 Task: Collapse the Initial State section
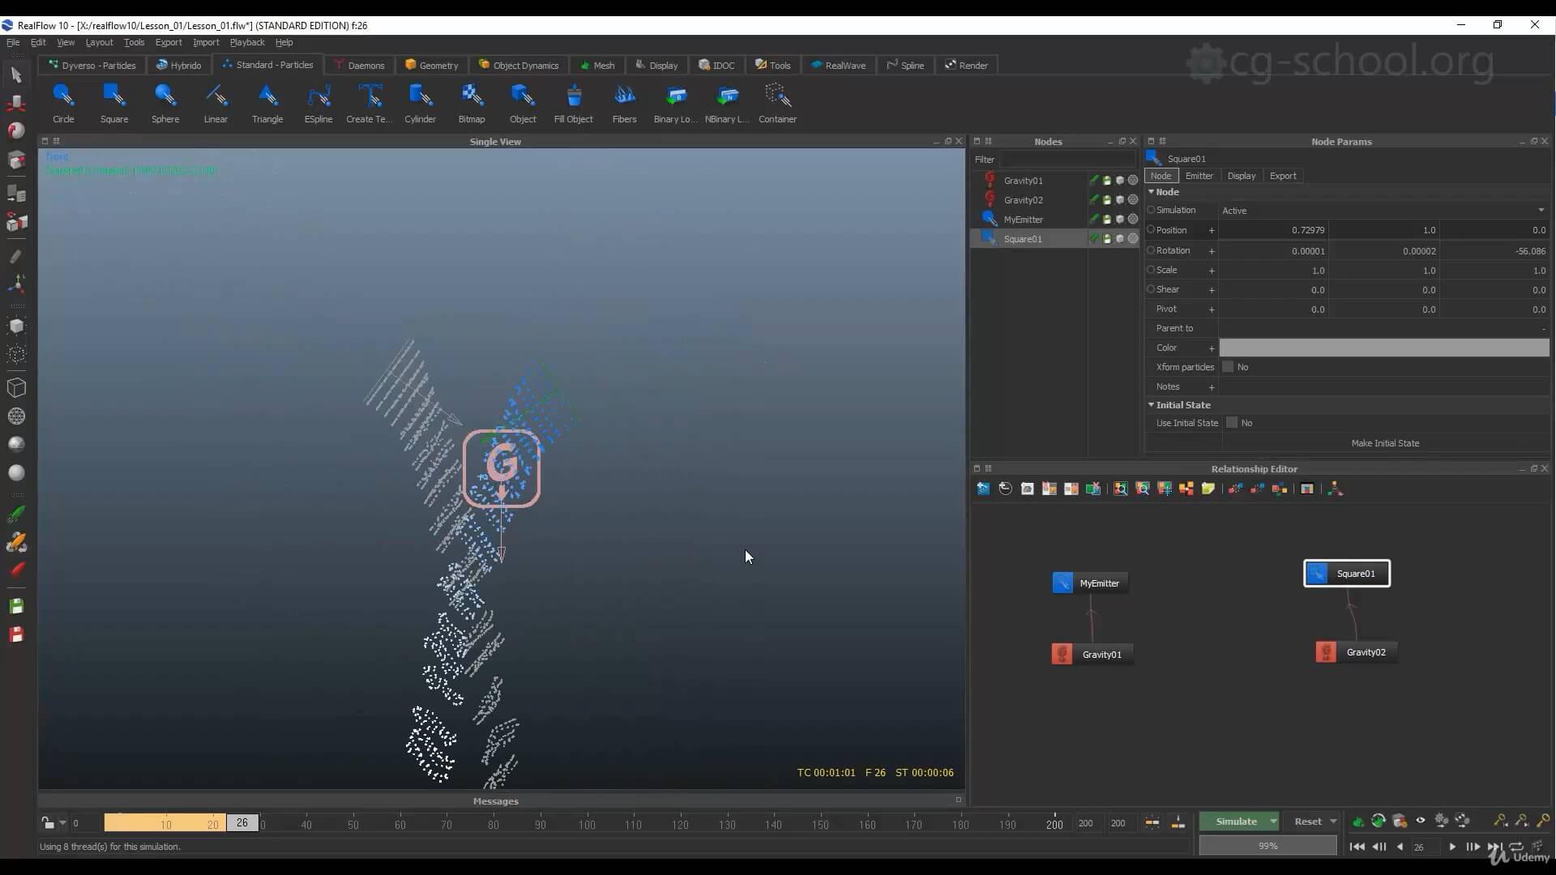(x=1152, y=405)
